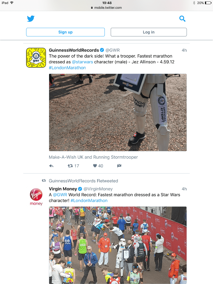213x284 pixels.
Task: Open #LondonMarathon hashtag in GWR tweet
Action: pos(67,68)
